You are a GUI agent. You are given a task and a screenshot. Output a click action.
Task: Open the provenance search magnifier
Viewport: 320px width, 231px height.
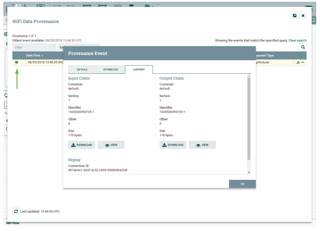click(303, 47)
